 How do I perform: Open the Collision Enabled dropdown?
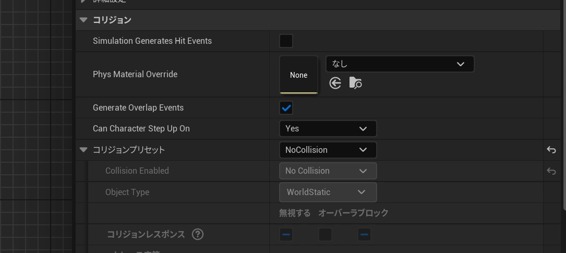coord(328,171)
